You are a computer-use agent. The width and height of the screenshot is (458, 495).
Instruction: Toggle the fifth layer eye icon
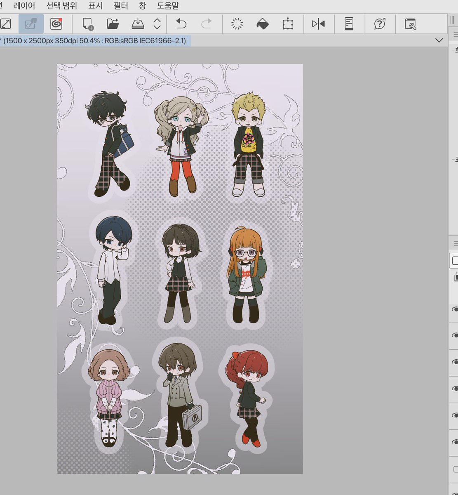[455, 415]
